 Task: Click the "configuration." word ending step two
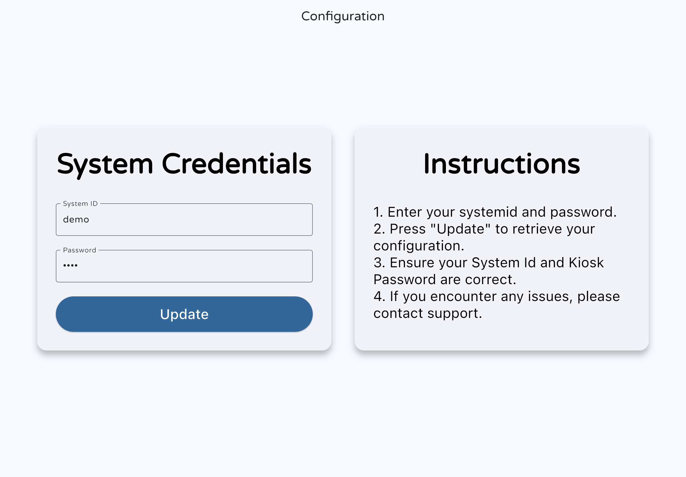[419, 246]
